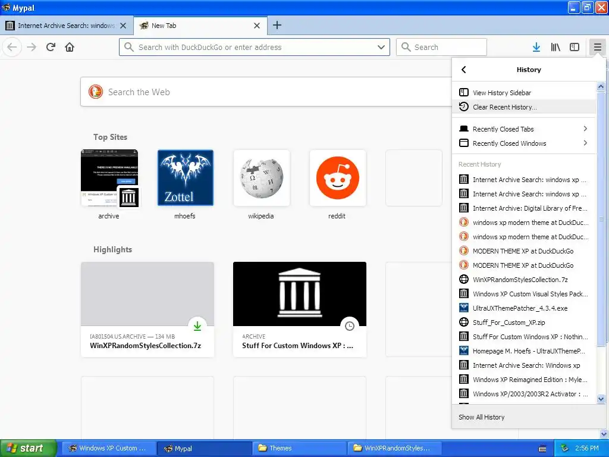
Task: Expand Recently Closed Tabs submenu
Action: pyautogui.click(x=523, y=129)
